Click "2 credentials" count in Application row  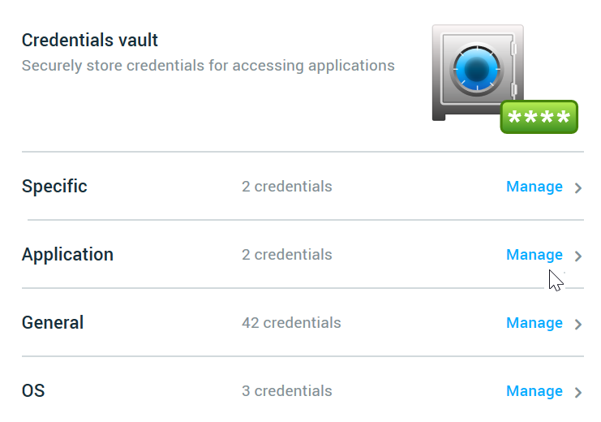point(286,255)
